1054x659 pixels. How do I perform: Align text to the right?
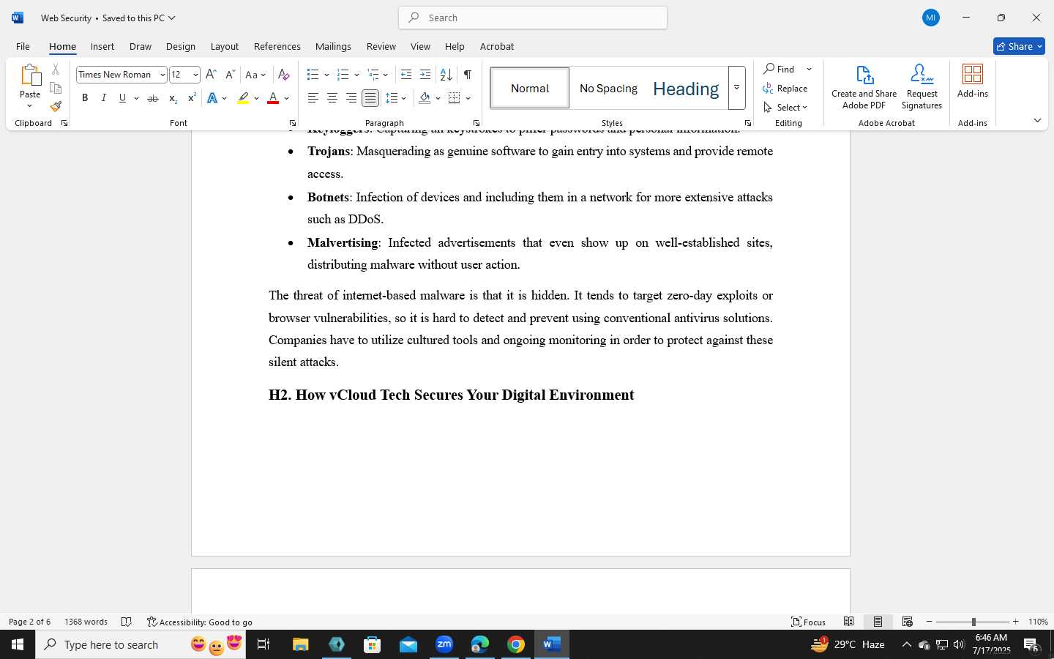(351, 98)
